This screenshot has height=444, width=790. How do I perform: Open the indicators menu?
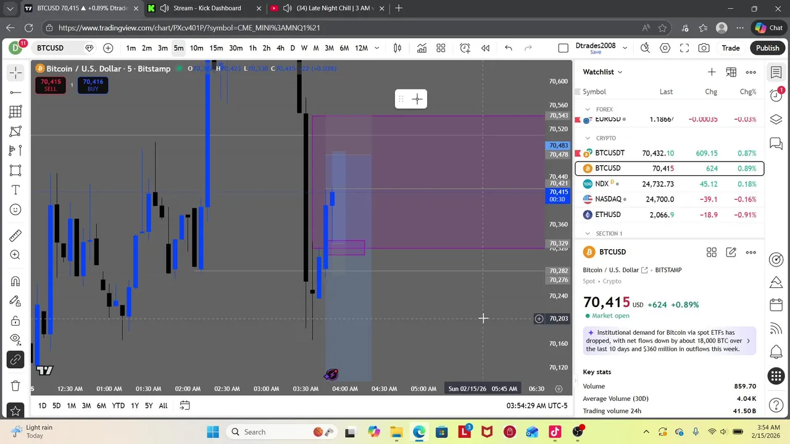click(422, 48)
